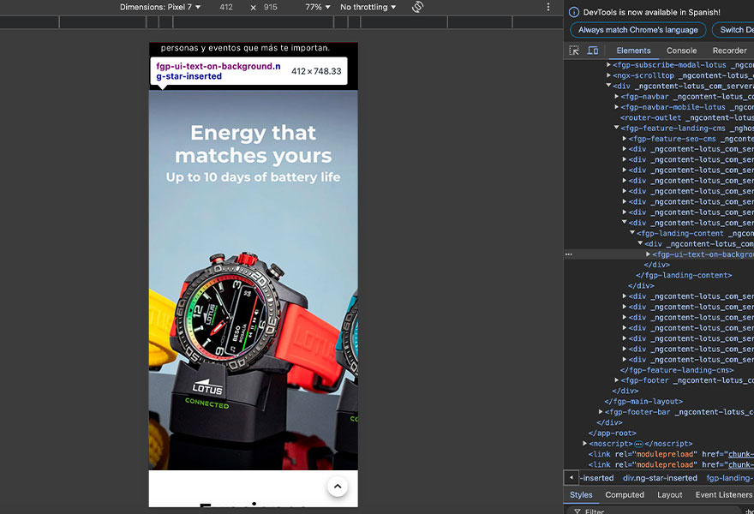Click the rotate device icon
Screen dimensions: 754x514
pyautogui.click(x=417, y=7)
